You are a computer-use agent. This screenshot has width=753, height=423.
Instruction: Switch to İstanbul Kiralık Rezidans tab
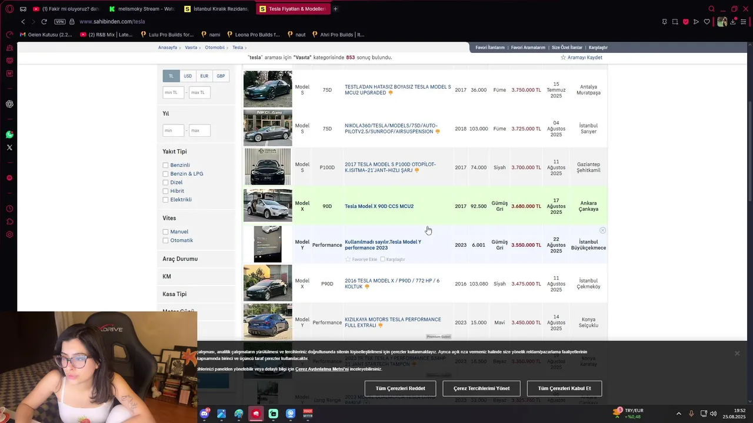click(217, 9)
